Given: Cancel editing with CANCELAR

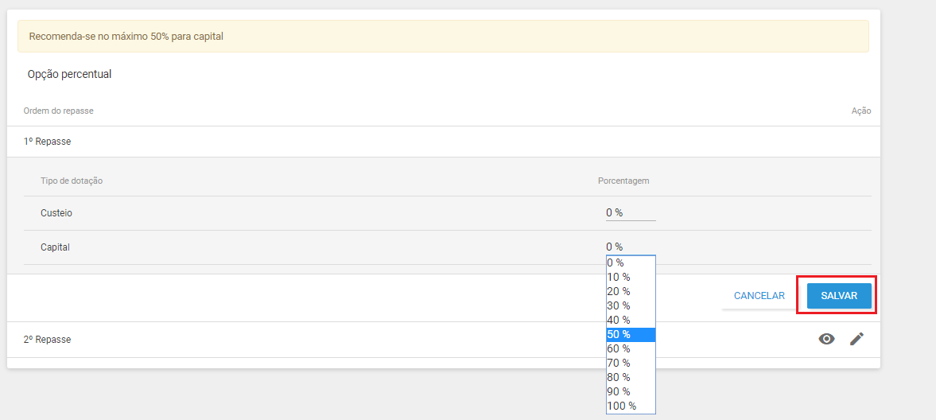Looking at the screenshot, I should (x=759, y=296).
